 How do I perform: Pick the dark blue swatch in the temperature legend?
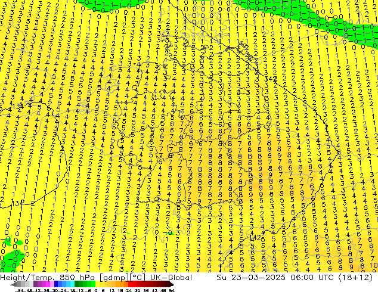56,284
